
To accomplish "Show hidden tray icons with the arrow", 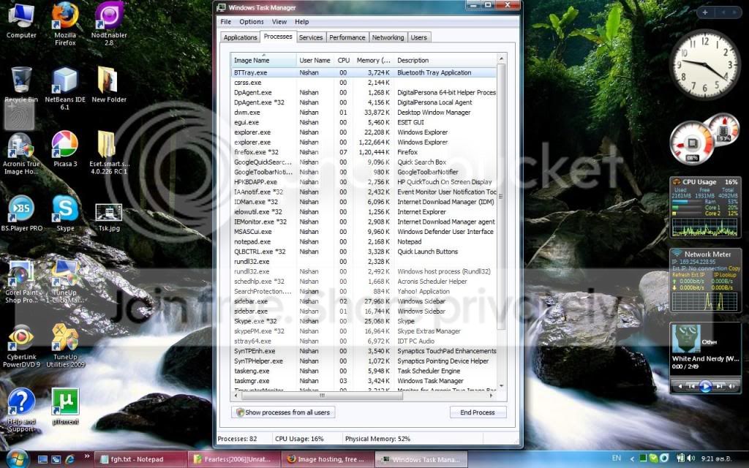I will click(x=631, y=459).
